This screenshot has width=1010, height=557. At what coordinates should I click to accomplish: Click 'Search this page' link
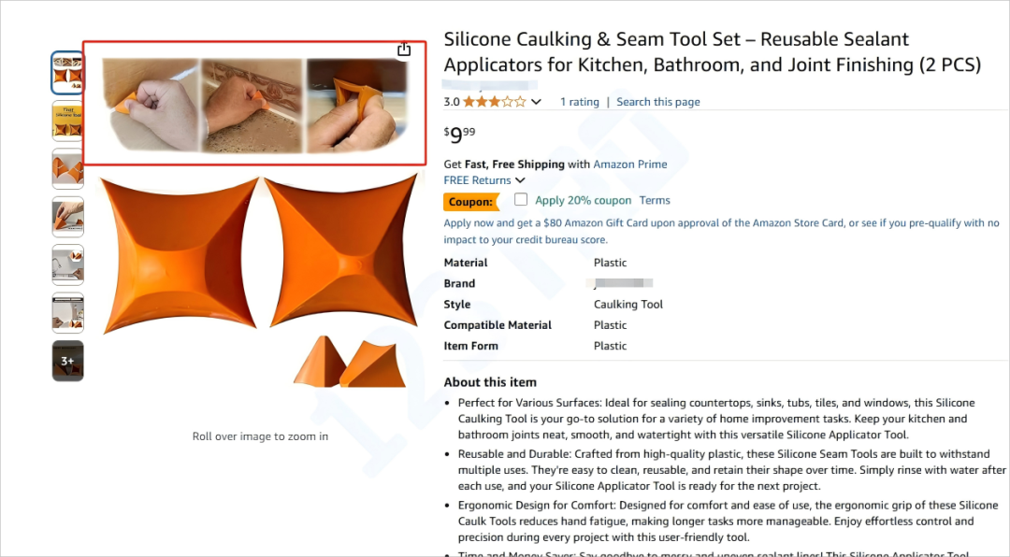(x=657, y=102)
